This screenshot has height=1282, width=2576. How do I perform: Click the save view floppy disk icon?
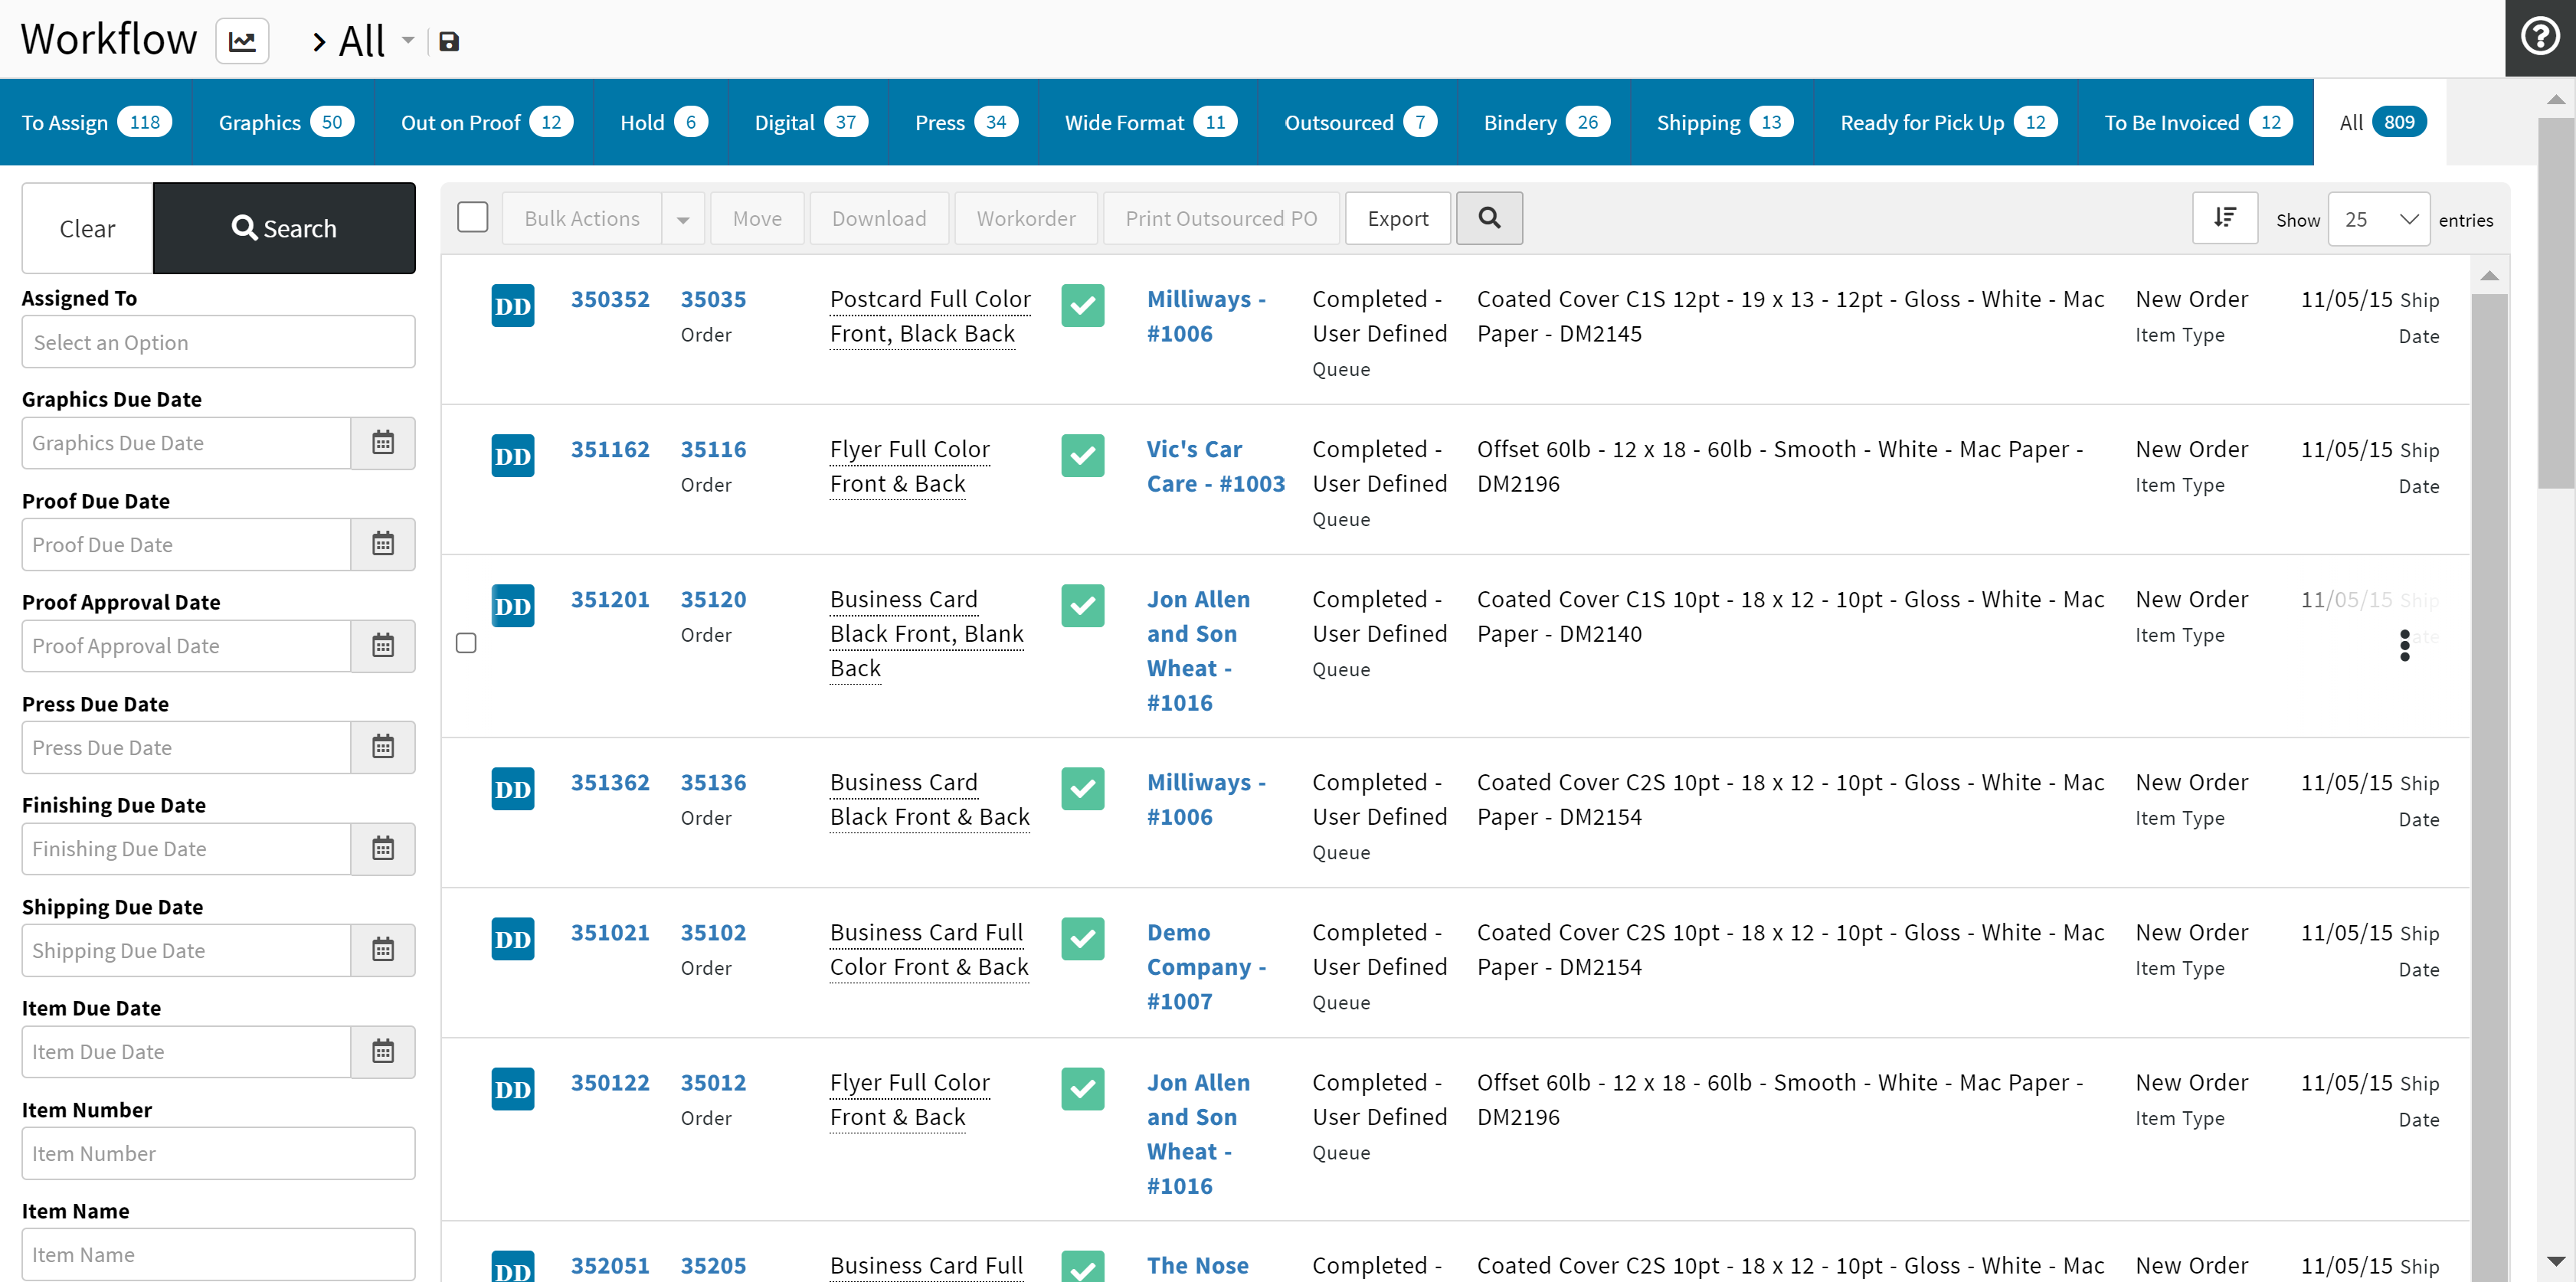449,41
